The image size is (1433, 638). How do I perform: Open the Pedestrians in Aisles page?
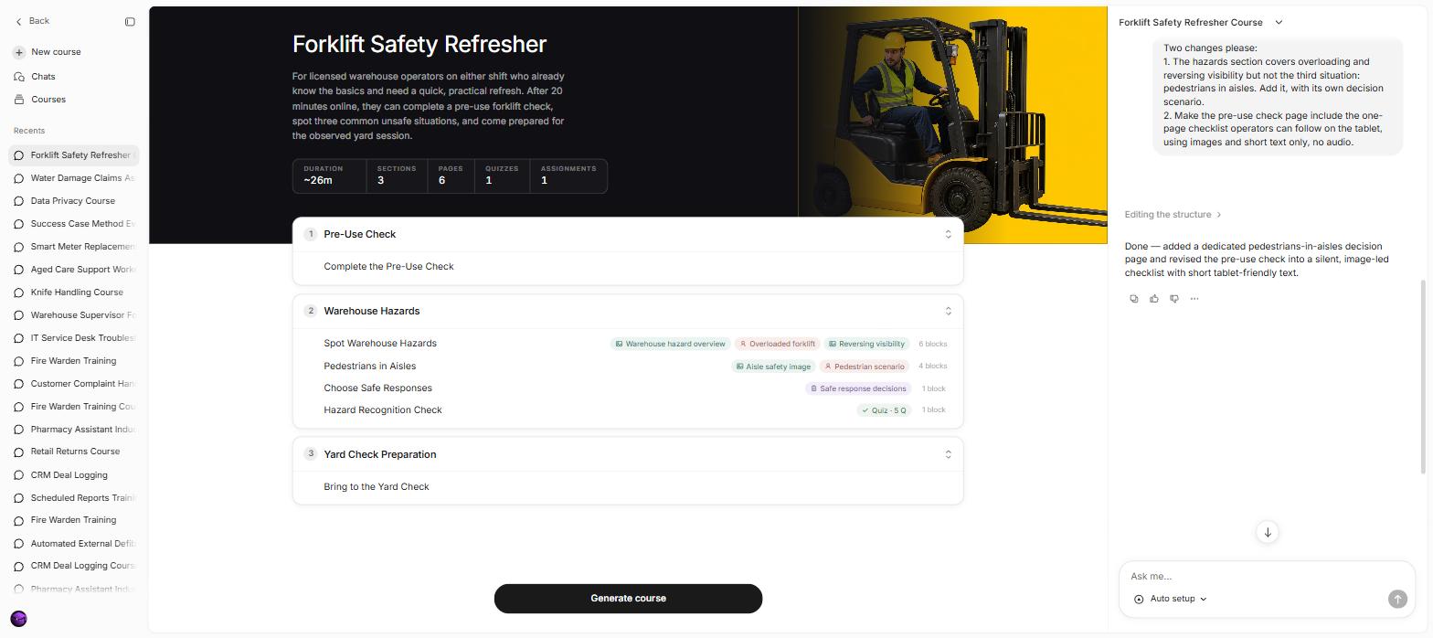coord(369,367)
